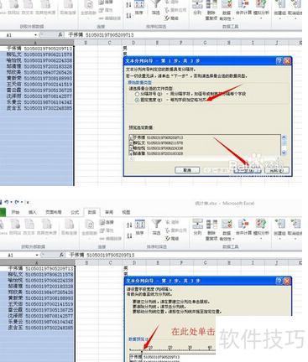Click fx insert function in upper window
Image resolution: width=308 pixels, height=362 pixels.
(60, 35)
